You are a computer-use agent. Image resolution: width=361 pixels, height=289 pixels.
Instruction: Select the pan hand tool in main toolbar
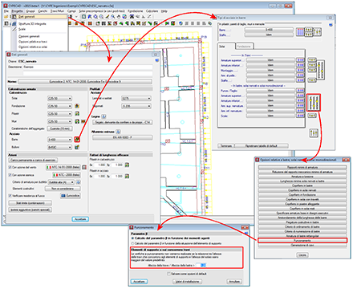pyautogui.click(x=119, y=17)
